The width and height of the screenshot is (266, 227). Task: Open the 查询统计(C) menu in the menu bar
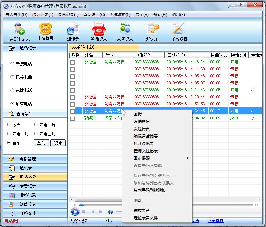(x=94, y=15)
